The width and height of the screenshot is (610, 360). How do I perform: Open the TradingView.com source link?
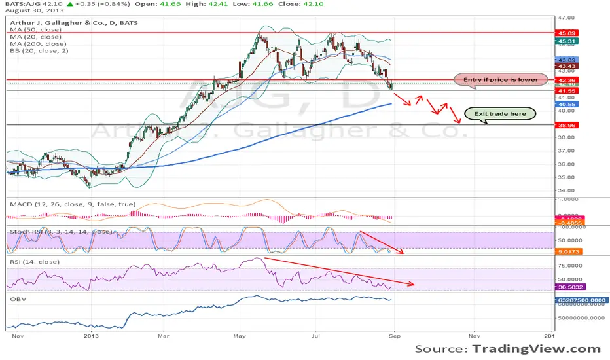click(x=537, y=349)
